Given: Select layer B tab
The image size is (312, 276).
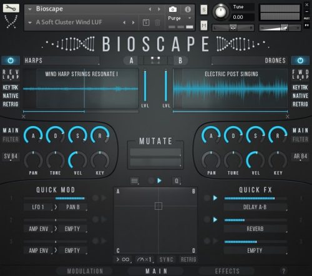Looking at the screenshot, I should tap(180, 61).
